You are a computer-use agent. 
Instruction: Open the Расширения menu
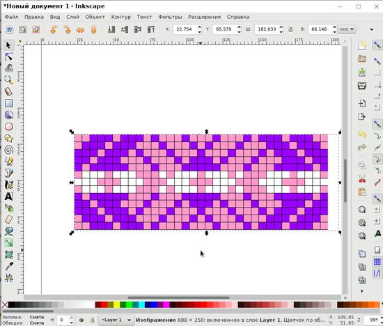click(204, 17)
